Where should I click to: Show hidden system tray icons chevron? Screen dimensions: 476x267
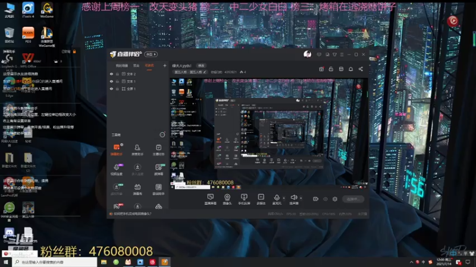click(411, 262)
